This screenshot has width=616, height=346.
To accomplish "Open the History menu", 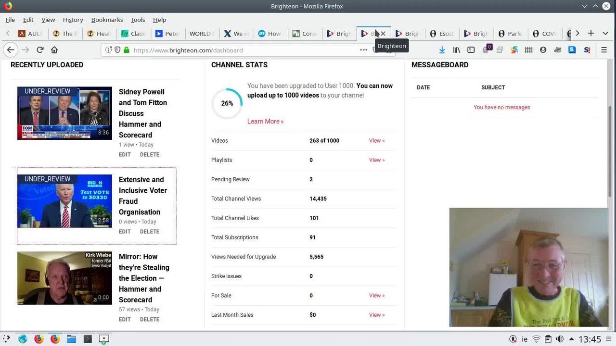I will 73,20.
